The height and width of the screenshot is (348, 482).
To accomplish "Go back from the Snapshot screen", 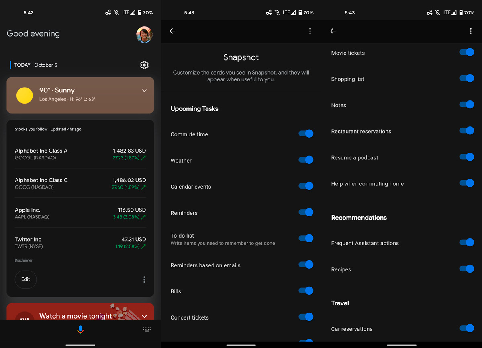I will 172,31.
